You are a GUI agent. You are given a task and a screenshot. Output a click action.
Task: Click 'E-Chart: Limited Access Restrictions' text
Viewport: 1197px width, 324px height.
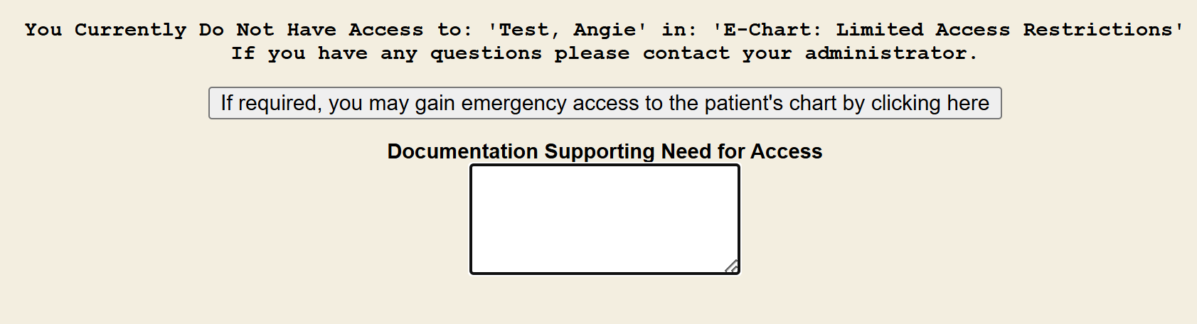click(947, 30)
